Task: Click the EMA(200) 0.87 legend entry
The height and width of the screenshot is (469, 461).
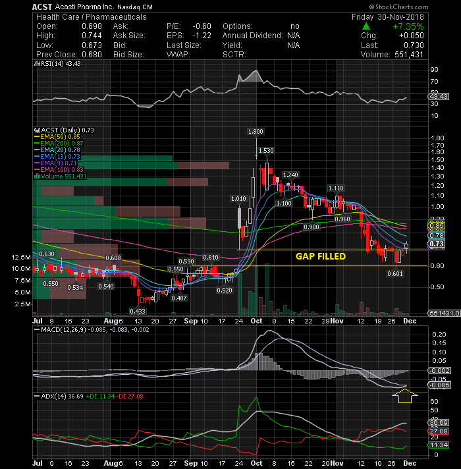Action: [59, 144]
